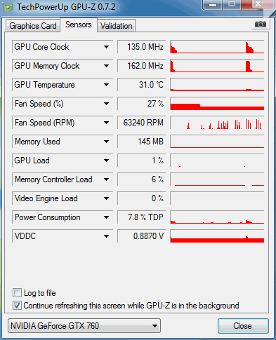Screen dimensions: 276x340
Task: Open the GPU Core Clock sensor dropdown
Action: [106, 47]
